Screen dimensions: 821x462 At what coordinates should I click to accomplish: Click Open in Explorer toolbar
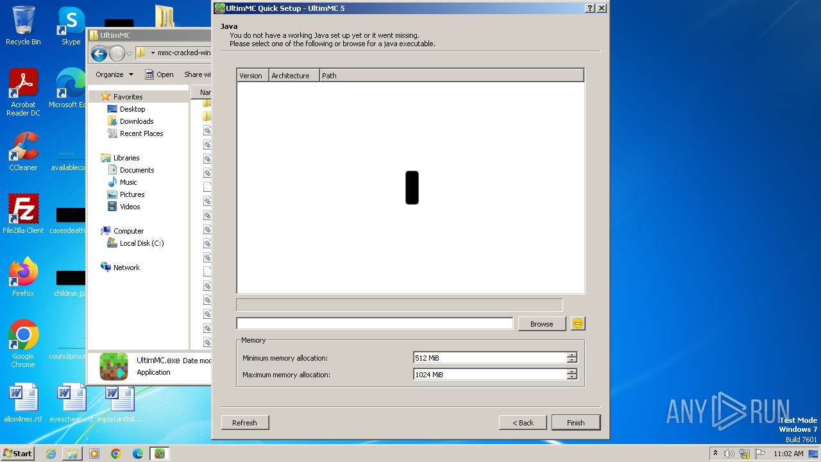click(x=159, y=74)
